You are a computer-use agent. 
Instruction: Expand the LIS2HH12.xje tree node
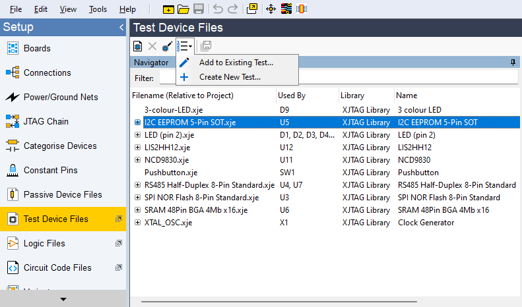[x=137, y=148]
